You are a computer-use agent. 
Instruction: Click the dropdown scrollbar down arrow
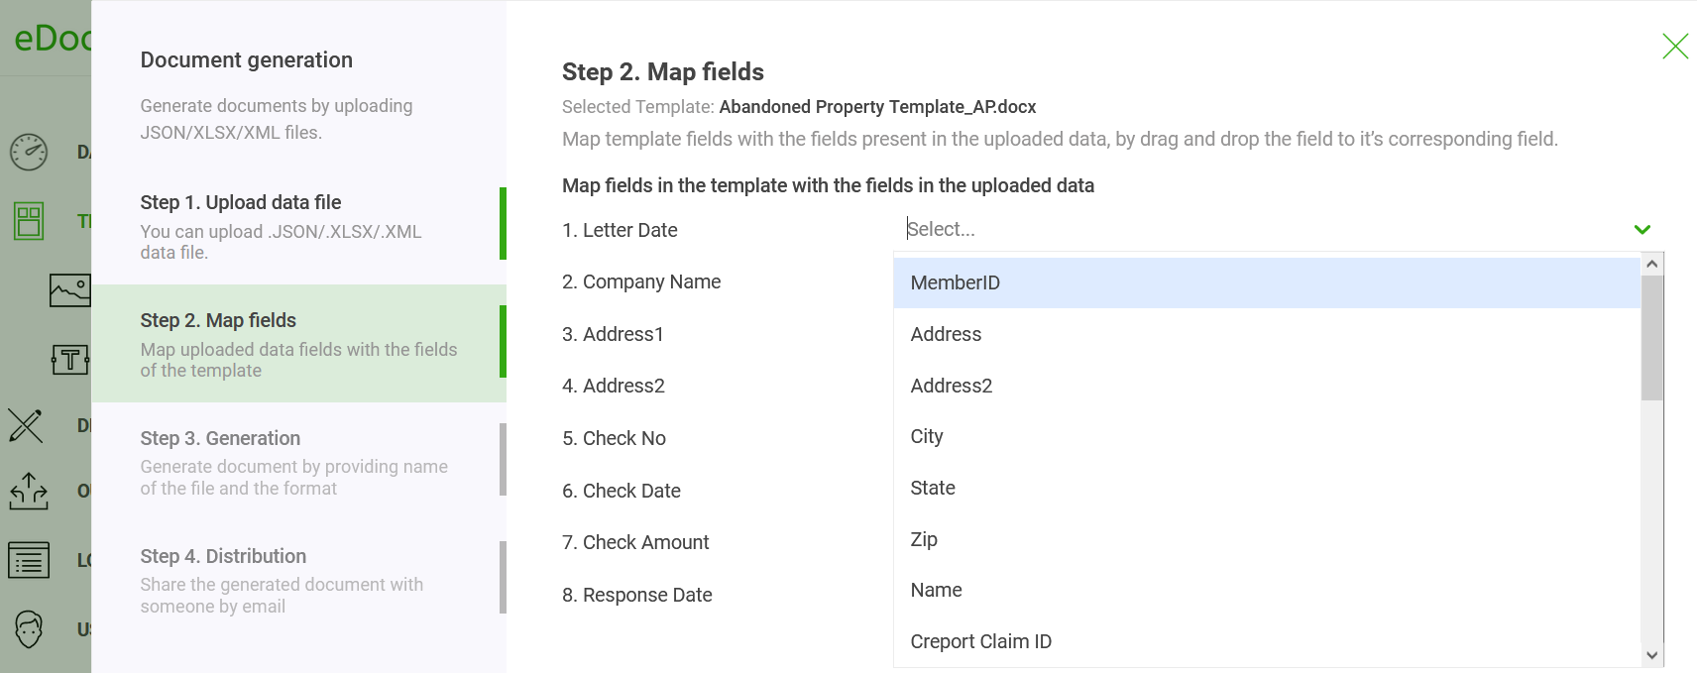click(1651, 655)
